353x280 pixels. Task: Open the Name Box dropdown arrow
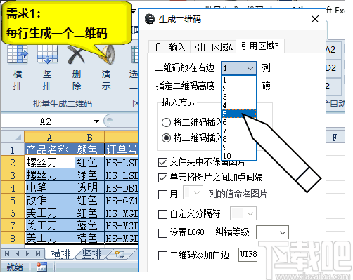[96, 121]
